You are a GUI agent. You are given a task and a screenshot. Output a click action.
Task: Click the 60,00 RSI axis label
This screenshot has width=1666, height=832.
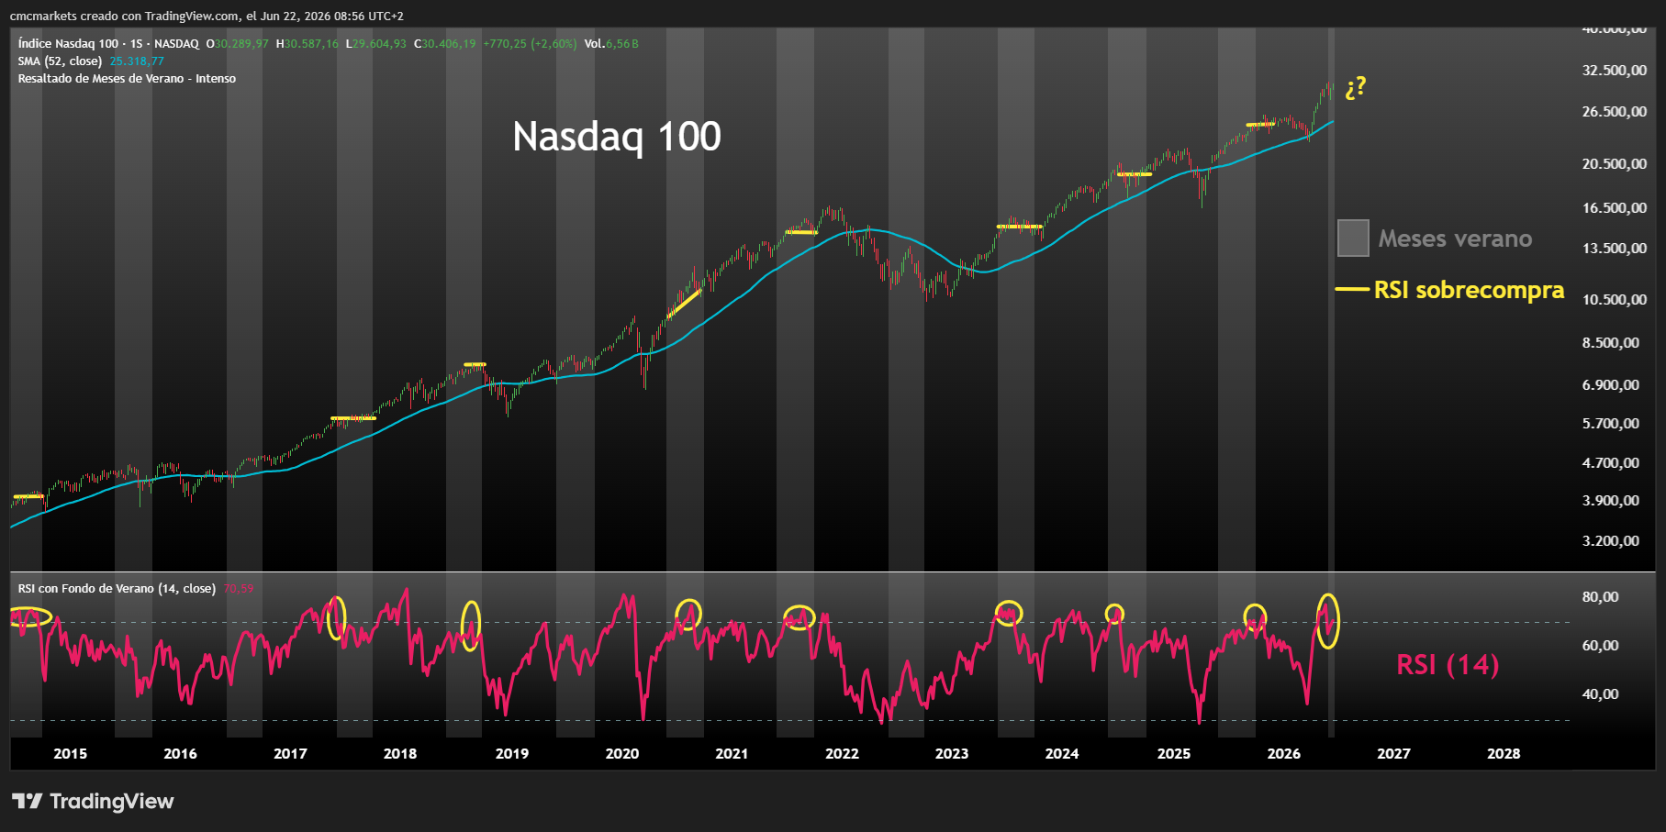[1601, 645]
